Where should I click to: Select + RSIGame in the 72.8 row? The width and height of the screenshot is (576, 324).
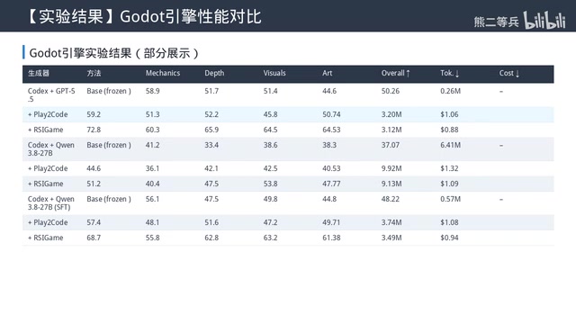coord(46,130)
